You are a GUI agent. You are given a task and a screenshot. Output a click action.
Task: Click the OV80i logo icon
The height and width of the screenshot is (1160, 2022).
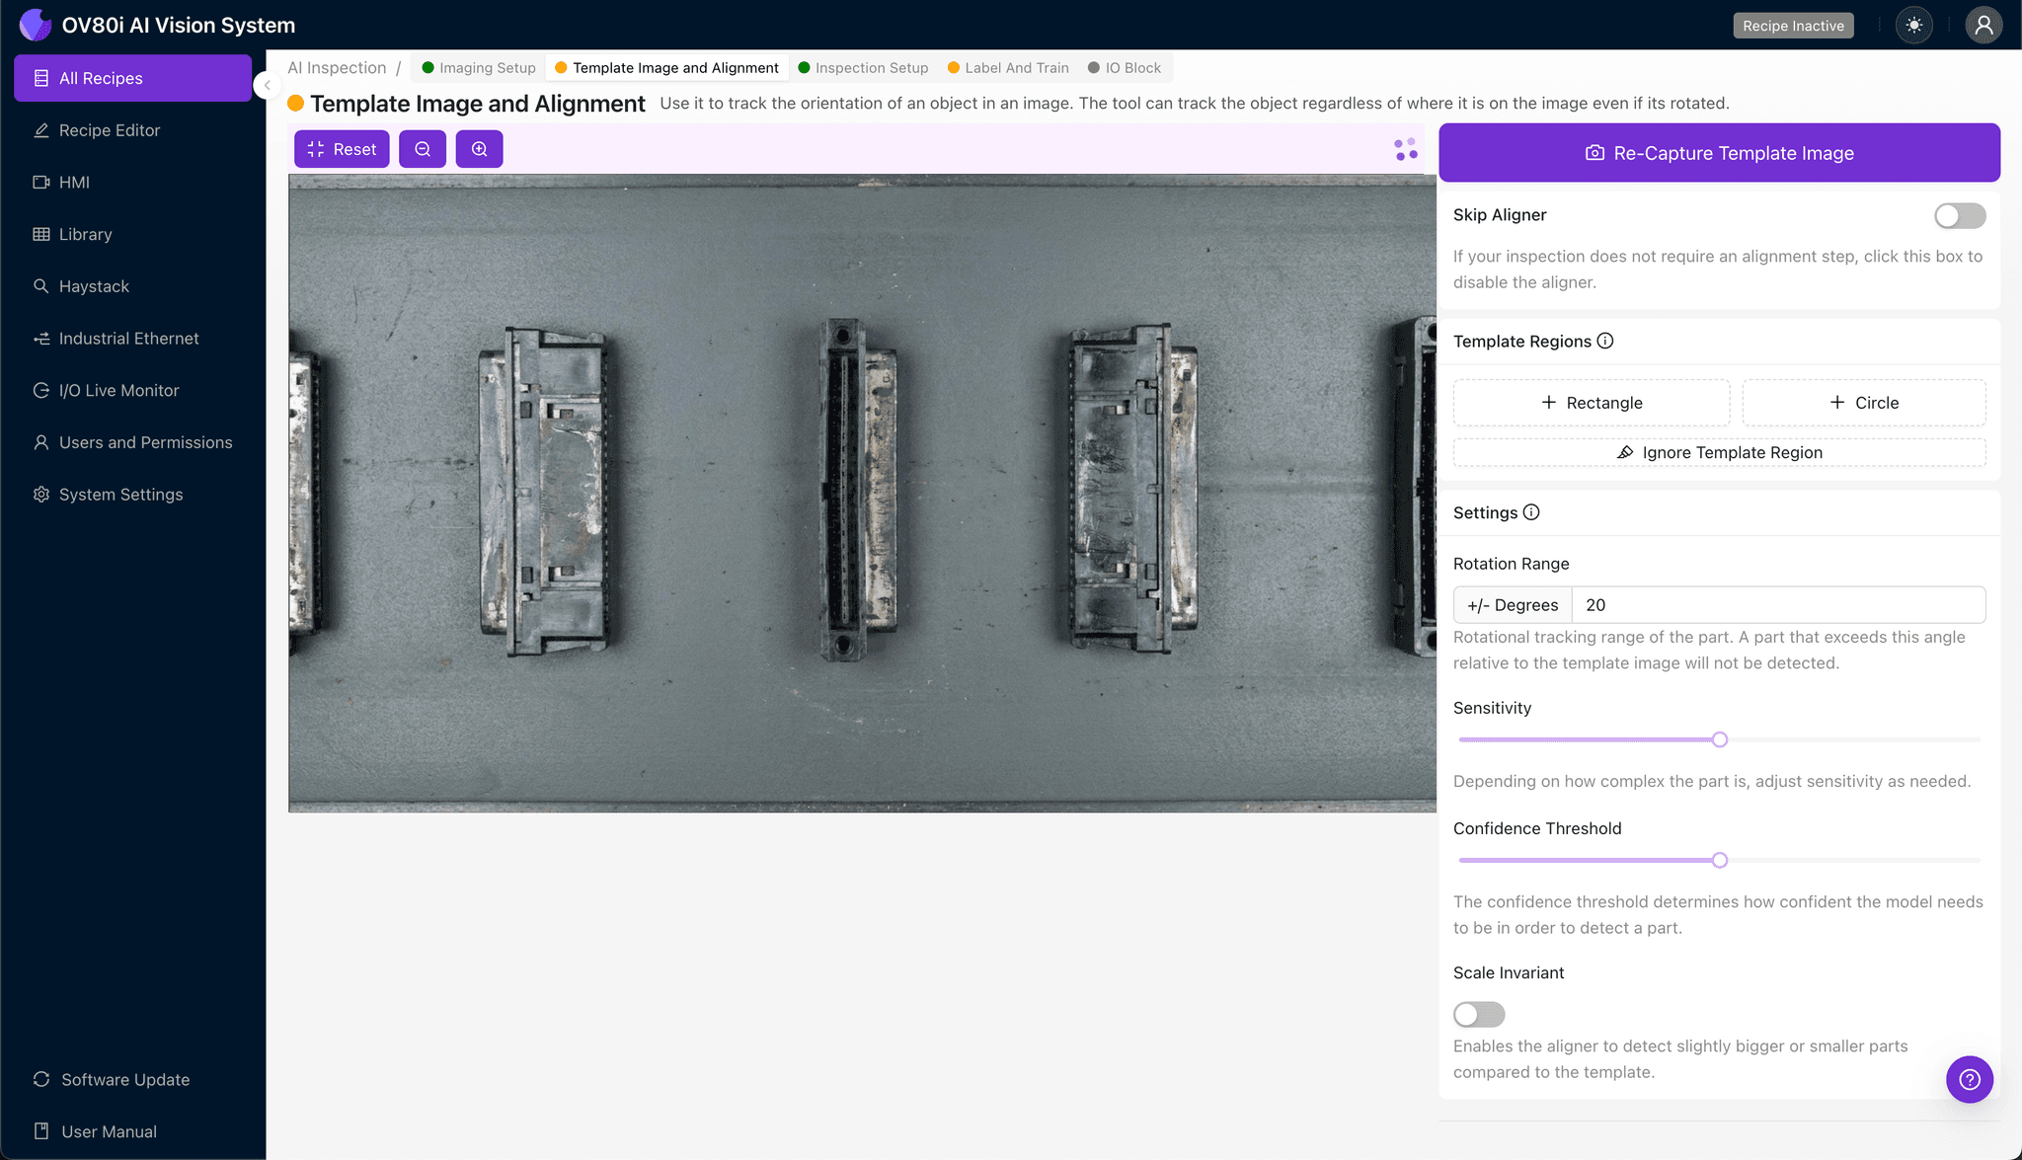coord(36,25)
